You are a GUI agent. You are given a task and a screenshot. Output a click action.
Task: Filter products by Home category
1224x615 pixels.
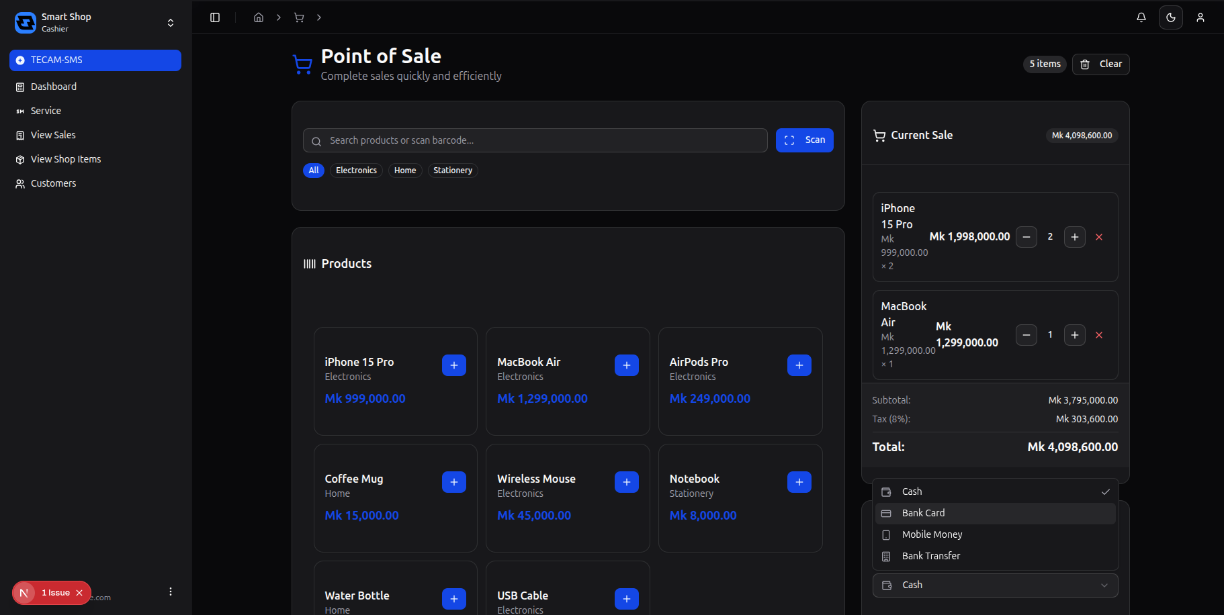(405, 171)
